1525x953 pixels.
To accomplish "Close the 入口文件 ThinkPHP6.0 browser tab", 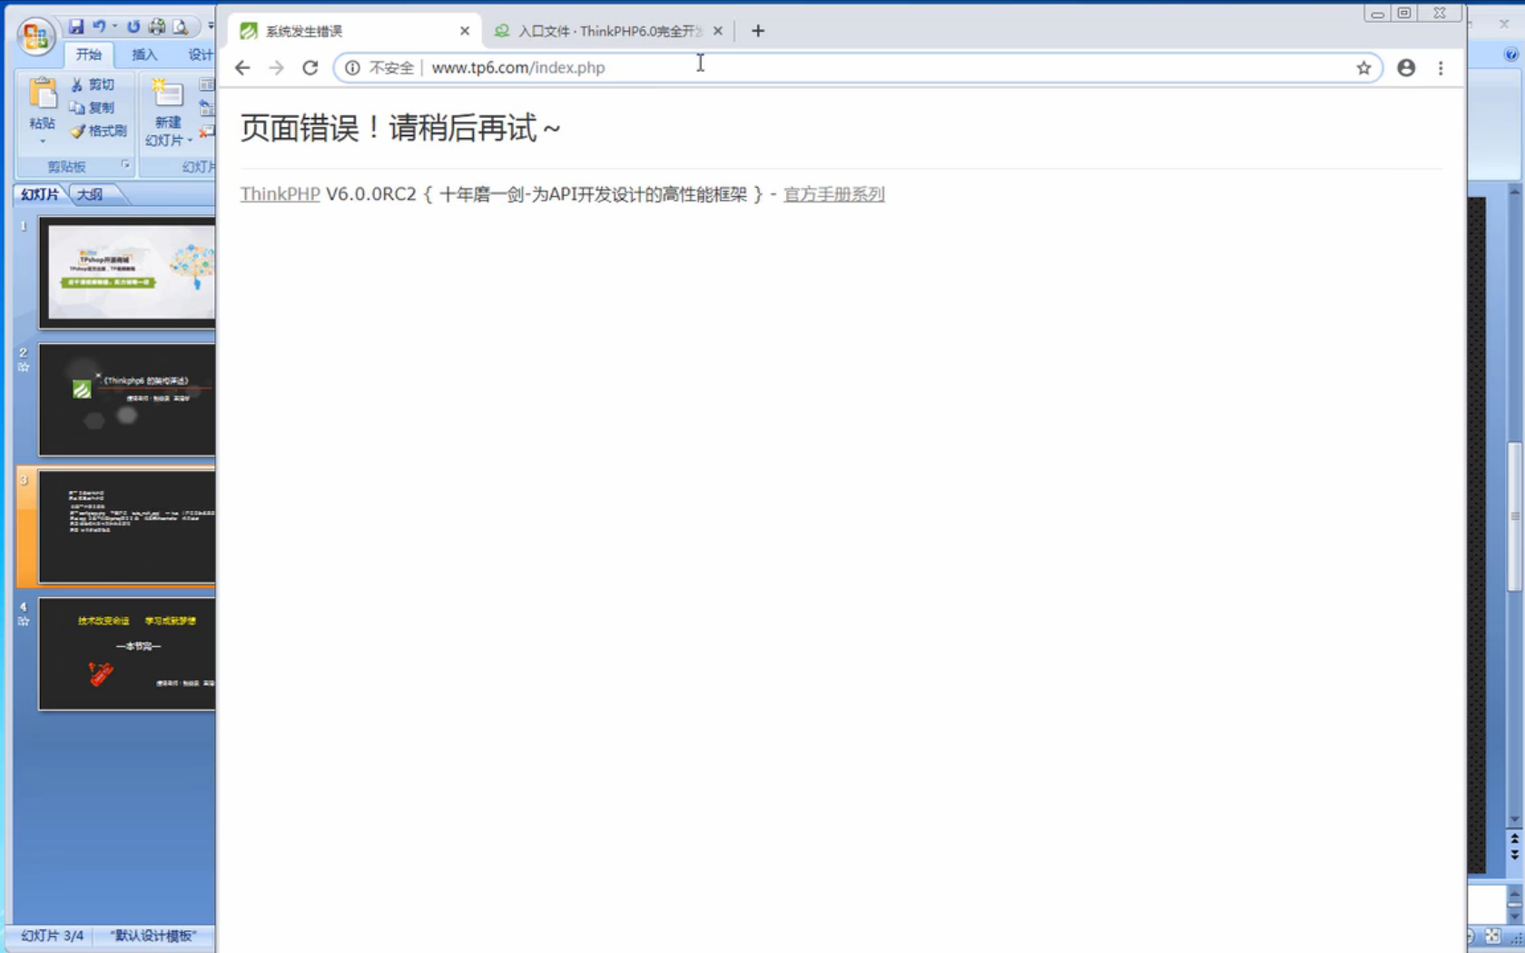I will (718, 31).
